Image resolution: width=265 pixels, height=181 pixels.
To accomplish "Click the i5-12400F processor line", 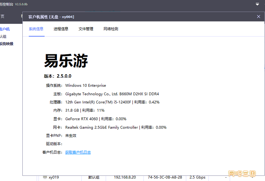I will [x=112, y=102].
